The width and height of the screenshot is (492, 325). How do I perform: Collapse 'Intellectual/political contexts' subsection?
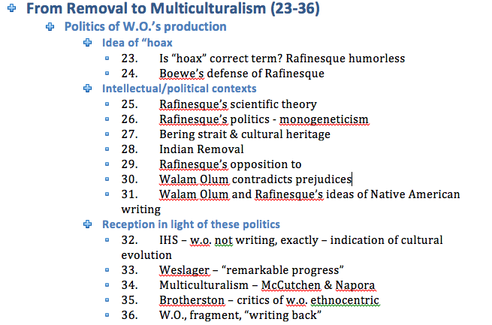click(x=88, y=89)
